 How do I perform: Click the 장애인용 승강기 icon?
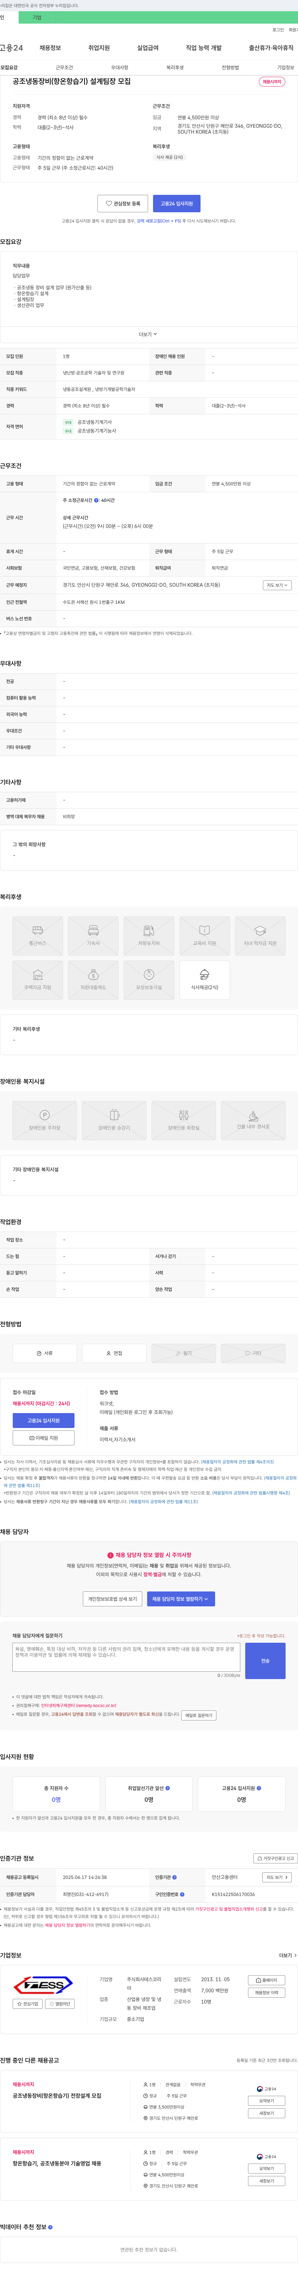[114, 1121]
